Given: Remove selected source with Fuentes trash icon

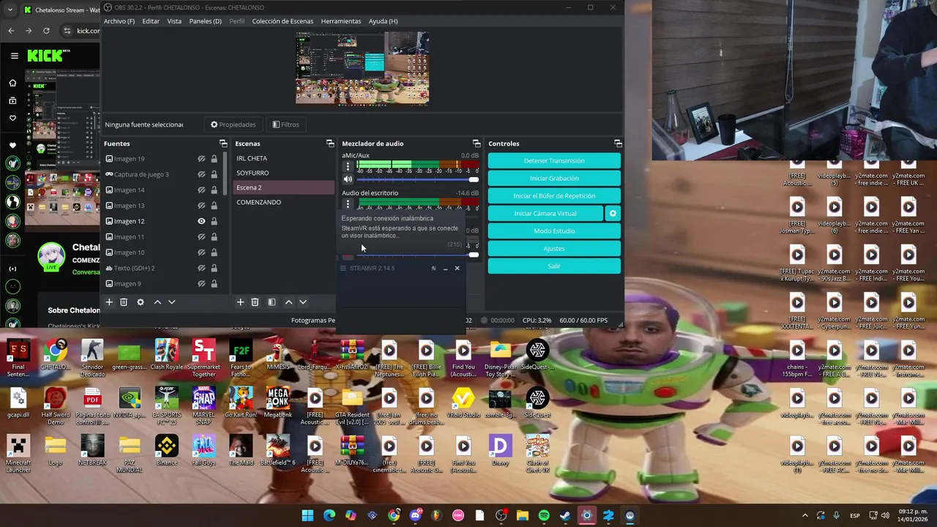Looking at the screenshot, I should click(x=124, y=302).
